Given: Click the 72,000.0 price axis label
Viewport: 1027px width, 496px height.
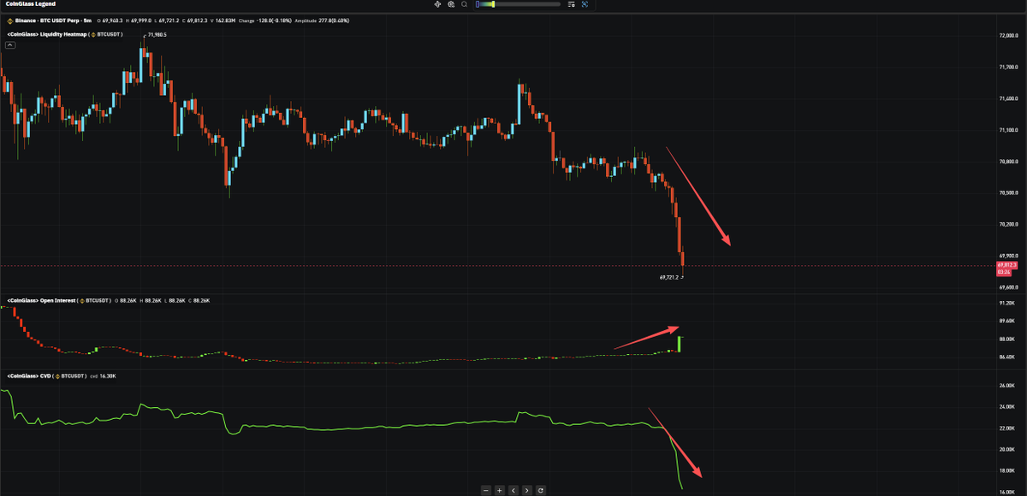Looking at the screenshot, I should point(1008,36).
